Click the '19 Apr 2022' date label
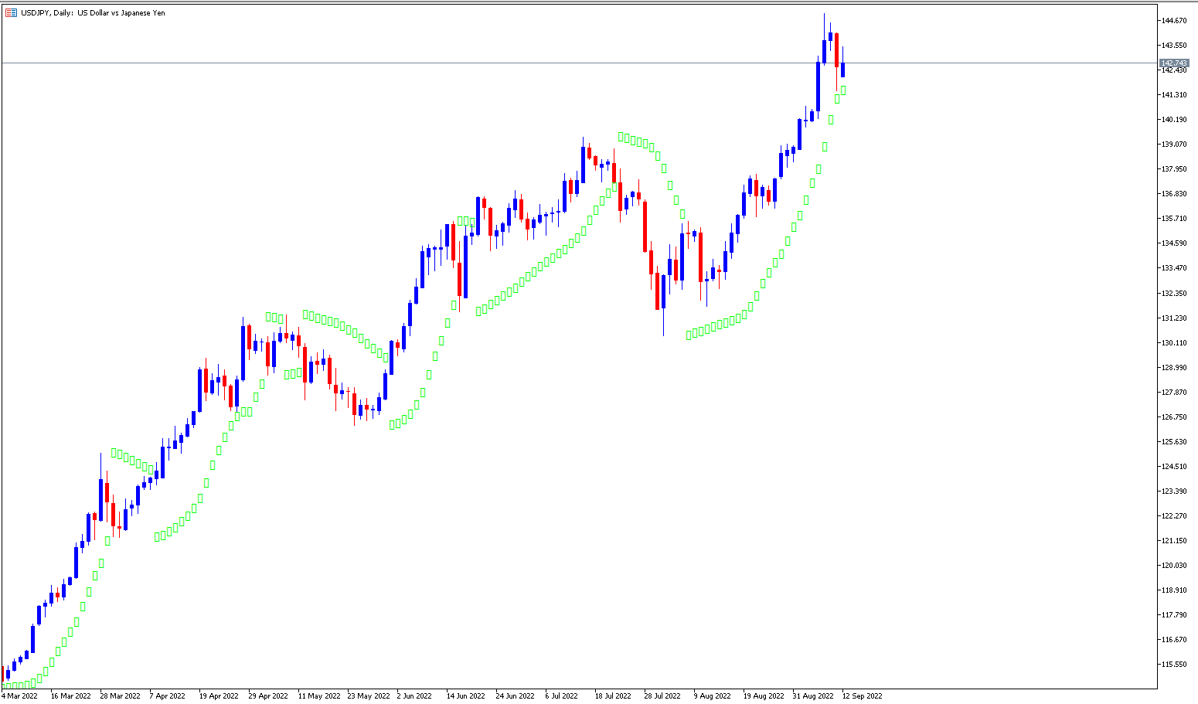Viewport: 1198px width, 704px height. click(219, 695)
